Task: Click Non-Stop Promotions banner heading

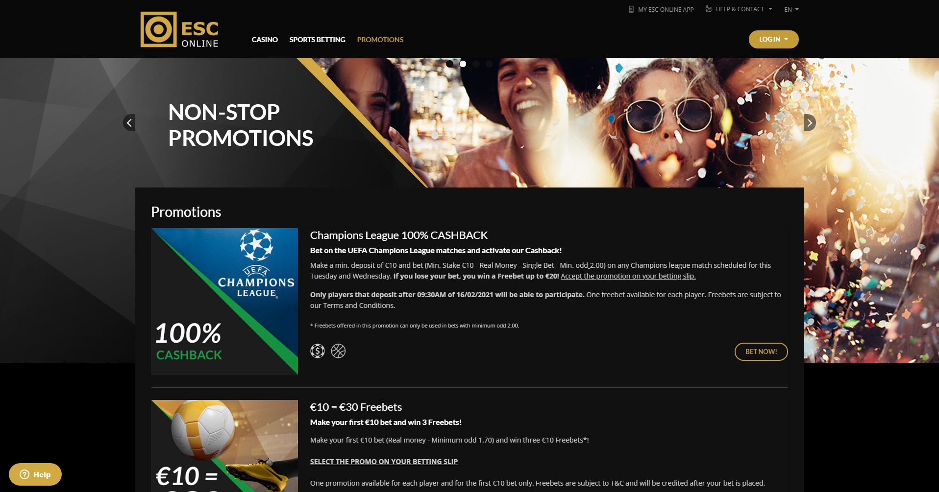Action: (x=241, y=125)
